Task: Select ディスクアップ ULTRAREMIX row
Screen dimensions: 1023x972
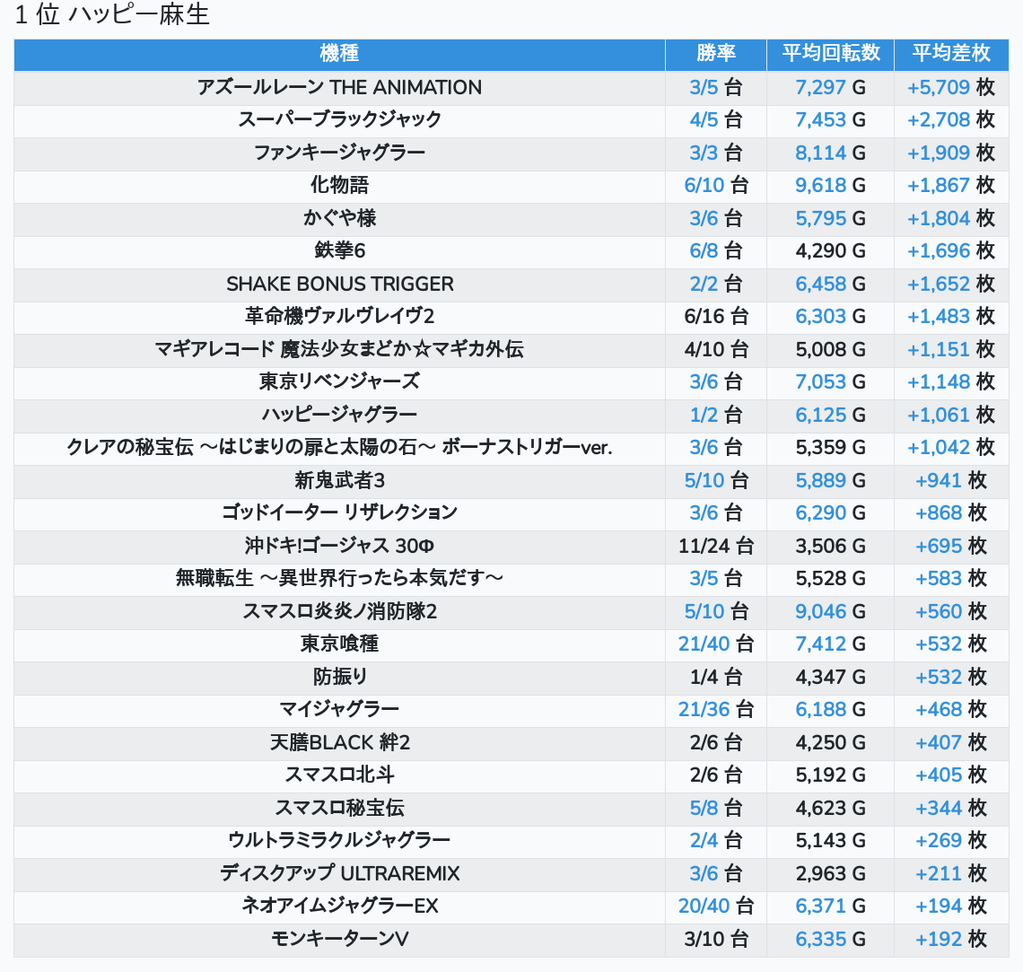Action: (339, 873)
